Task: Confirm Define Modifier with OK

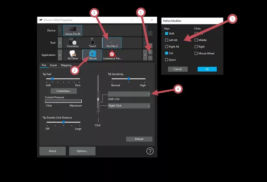Action: tap(207, 69)
